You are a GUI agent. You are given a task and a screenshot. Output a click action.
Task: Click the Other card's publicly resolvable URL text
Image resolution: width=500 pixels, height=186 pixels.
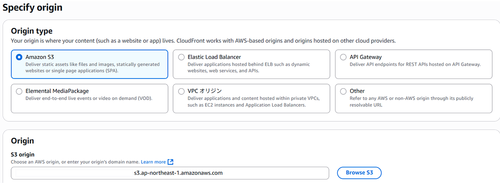click(x=411, y=102)
